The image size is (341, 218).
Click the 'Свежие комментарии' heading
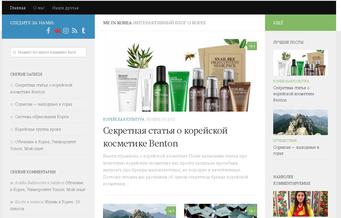pyautogui.click(x=33, y=172)
